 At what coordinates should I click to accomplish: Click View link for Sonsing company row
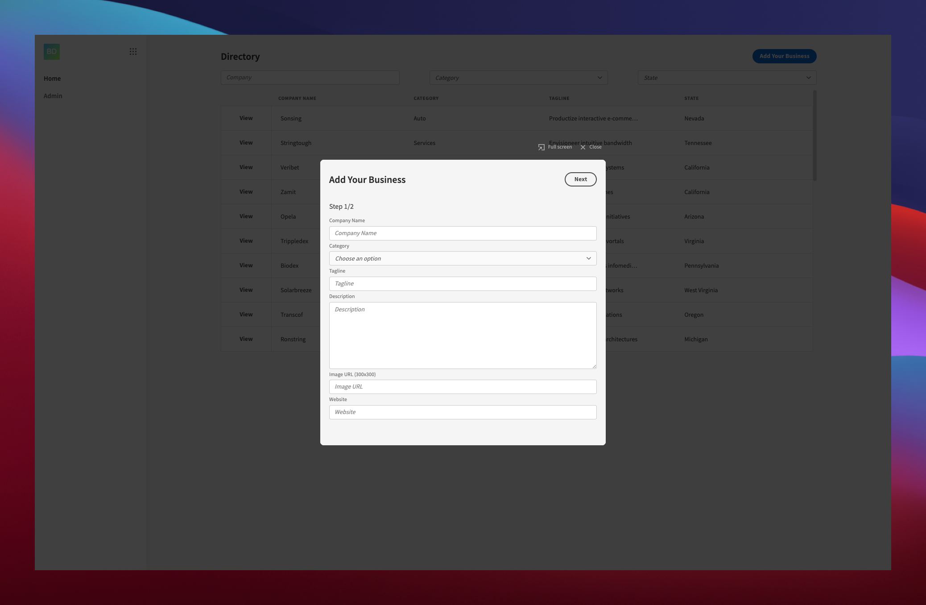[245, 118]
